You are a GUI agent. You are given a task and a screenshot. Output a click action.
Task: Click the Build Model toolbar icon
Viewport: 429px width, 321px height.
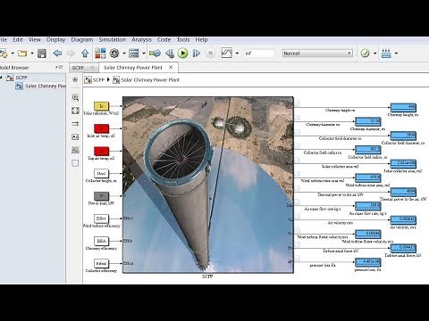pyautogui.click(x=386, y=53)
